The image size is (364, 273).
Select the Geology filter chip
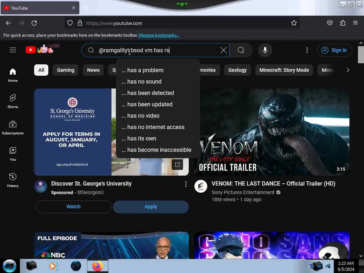(237, 70)
